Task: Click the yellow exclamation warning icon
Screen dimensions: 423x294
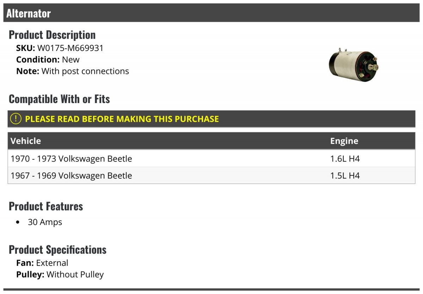Action: pyautogui.click(x=16, y=119)
